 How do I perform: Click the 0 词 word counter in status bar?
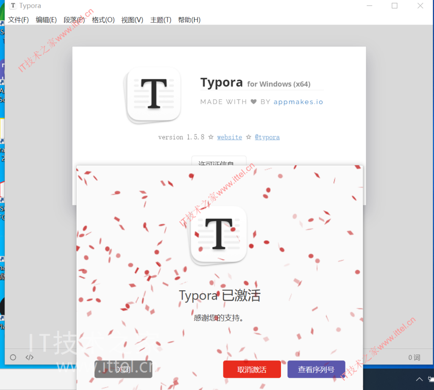tap(414, 357)
